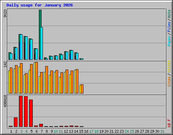This screenshot has width=173, height=135.
Task: Click day label 16 on the x-axis
Action: (86, 131)
